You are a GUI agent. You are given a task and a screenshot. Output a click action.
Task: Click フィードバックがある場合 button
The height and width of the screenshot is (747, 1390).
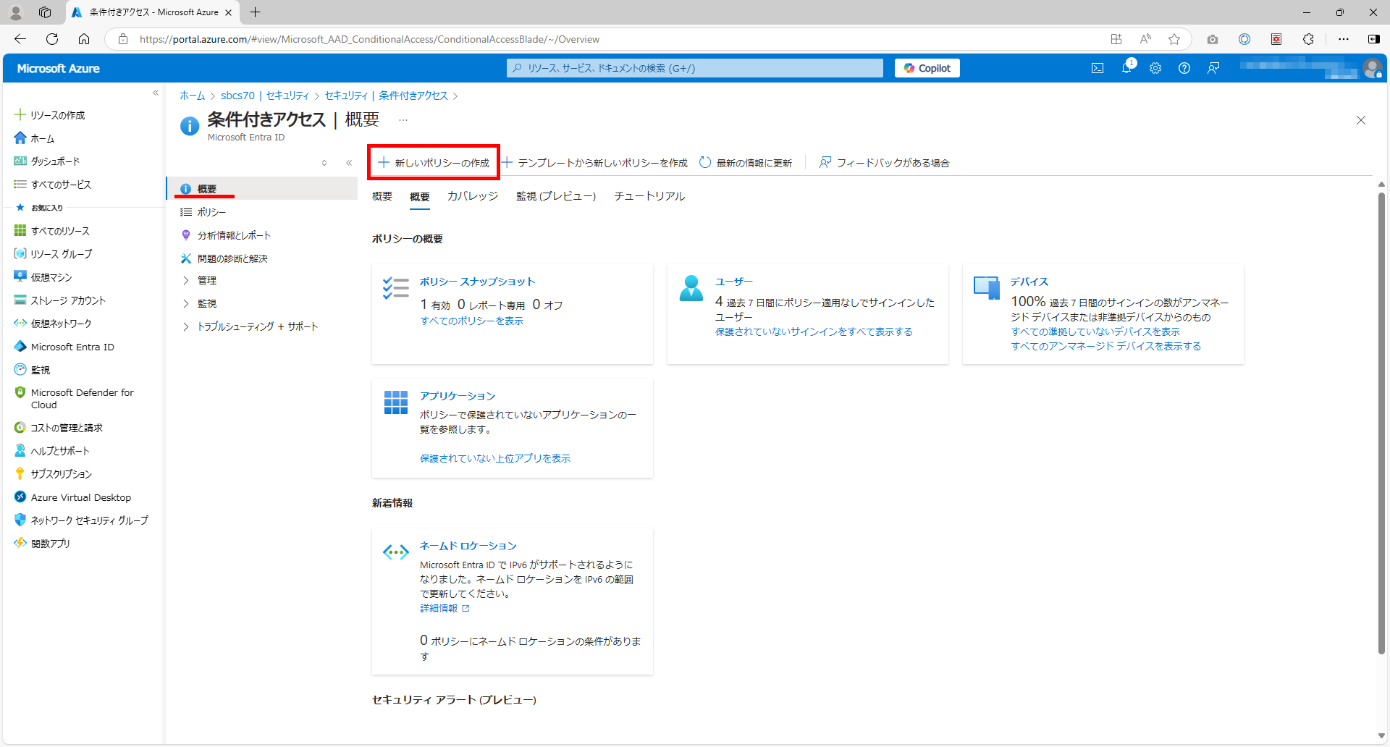click(884, 163)
